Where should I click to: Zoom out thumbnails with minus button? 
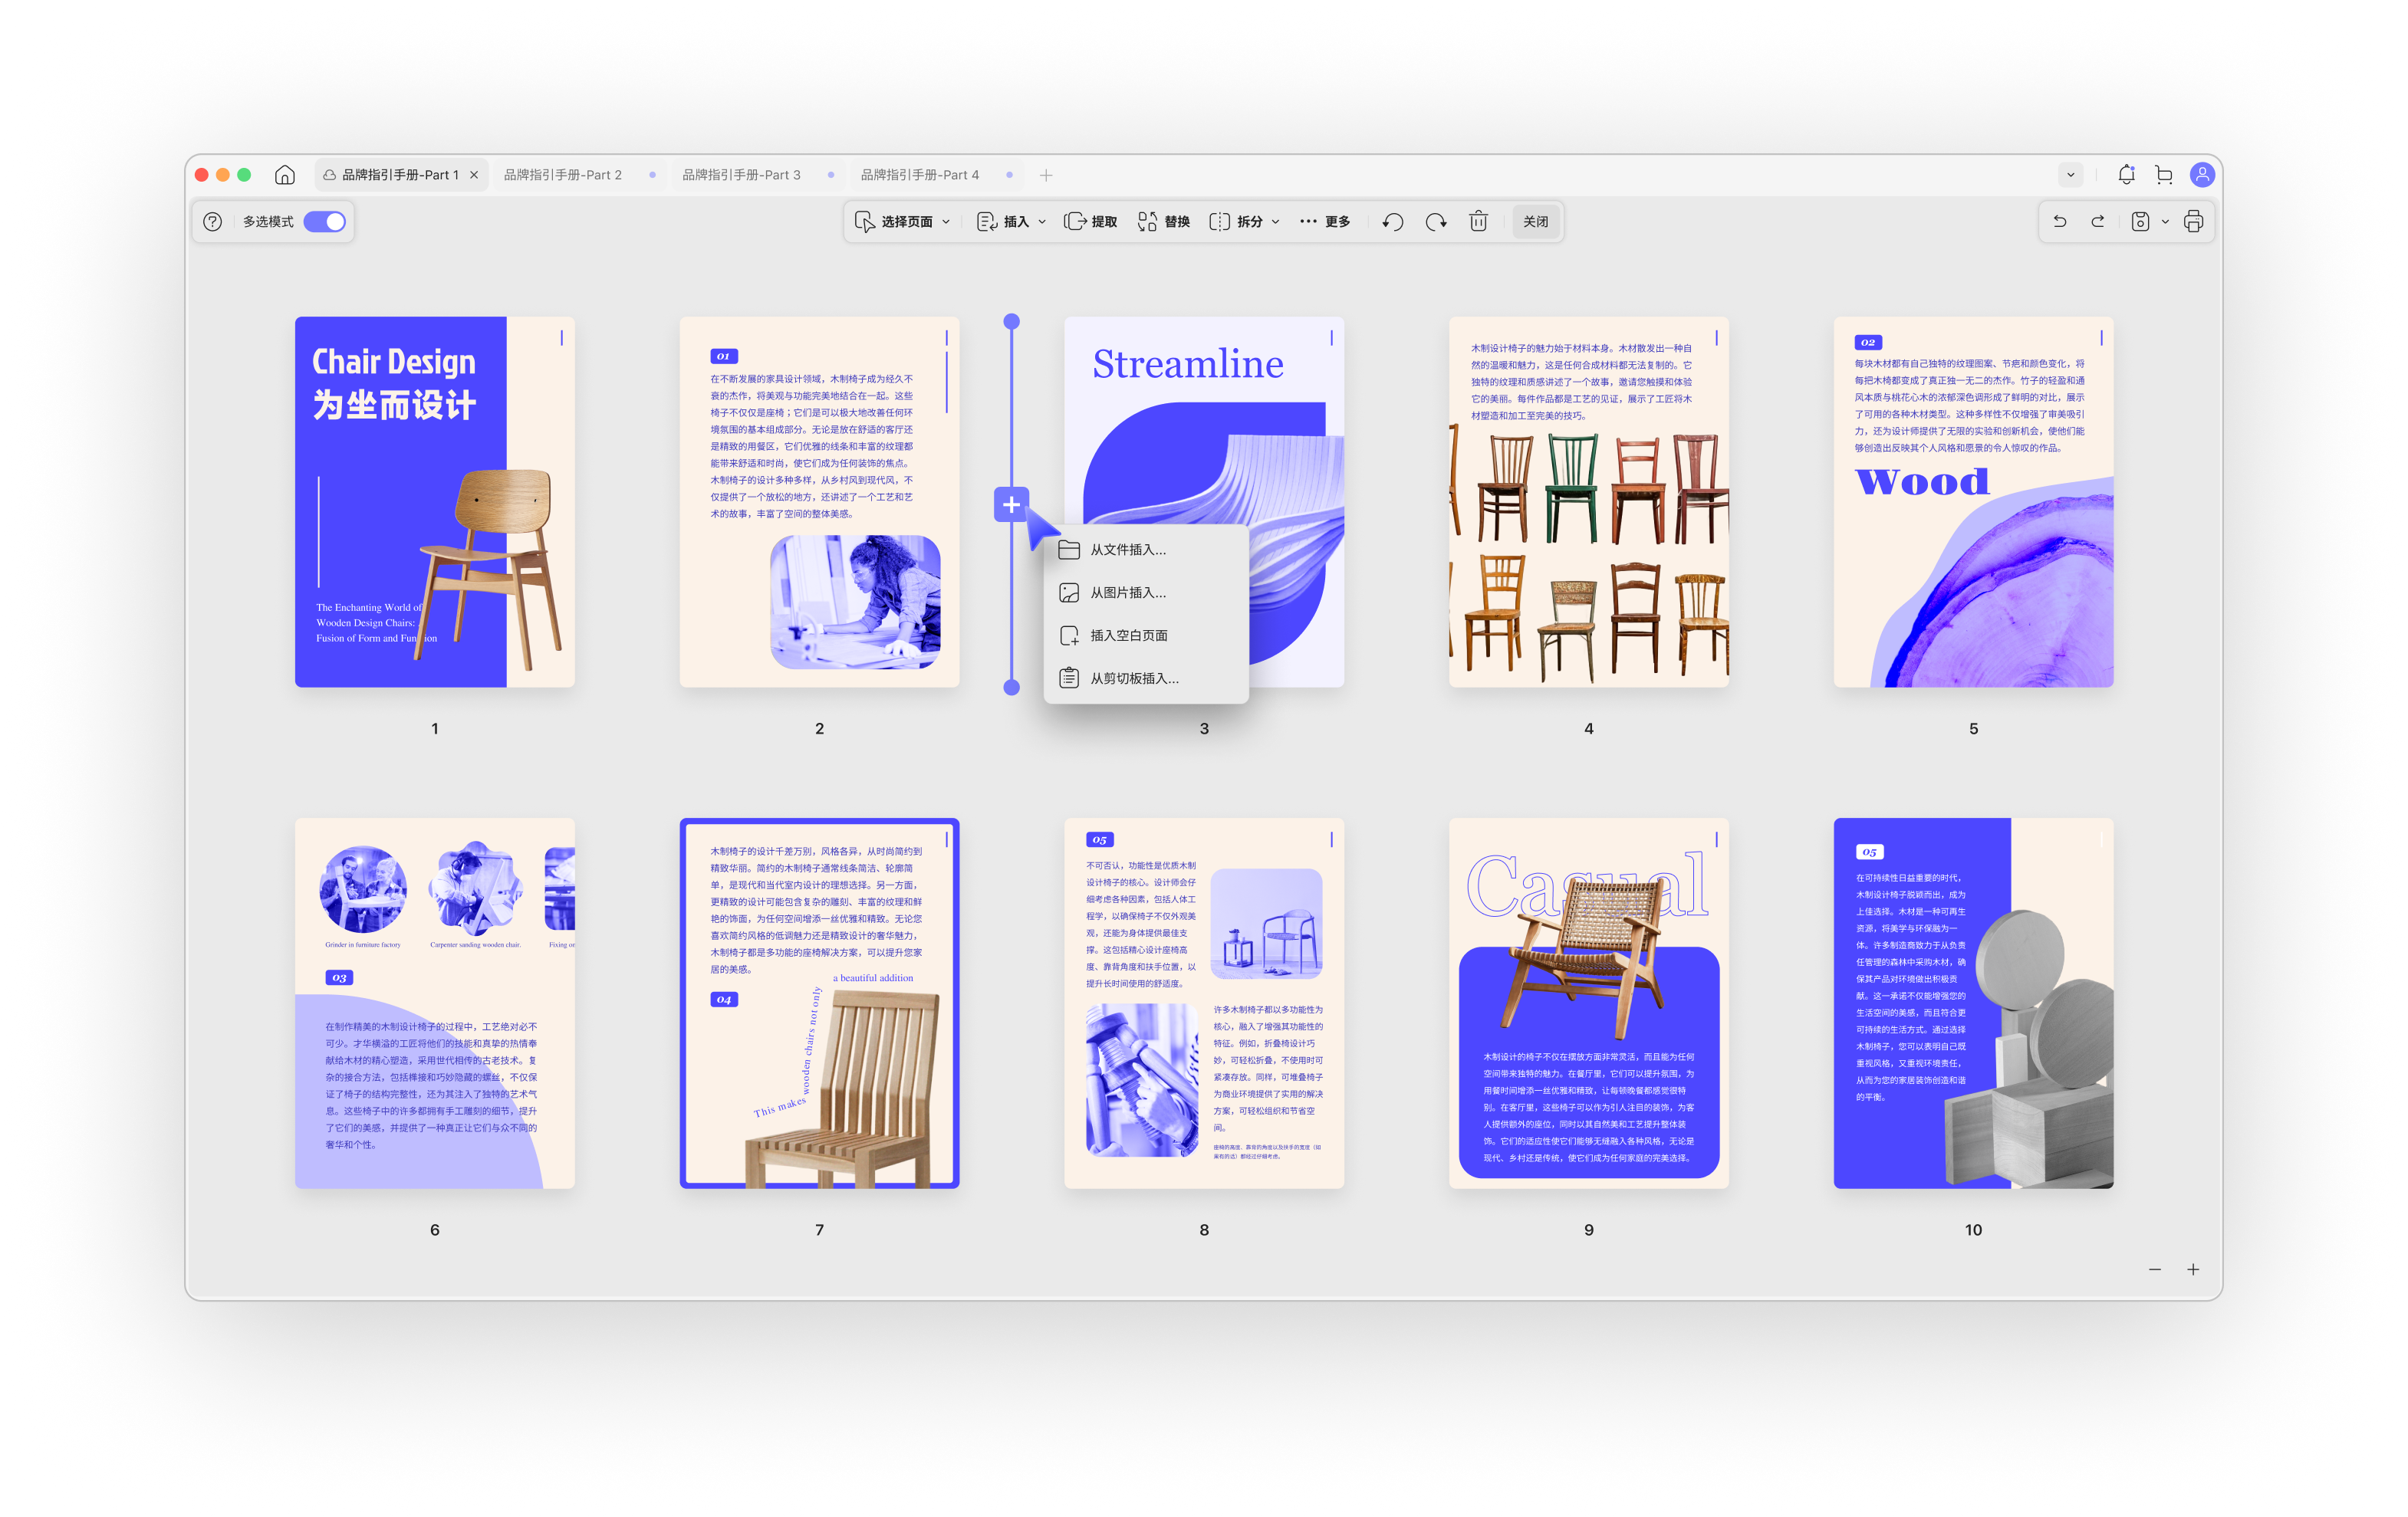pos(2155,1269)
